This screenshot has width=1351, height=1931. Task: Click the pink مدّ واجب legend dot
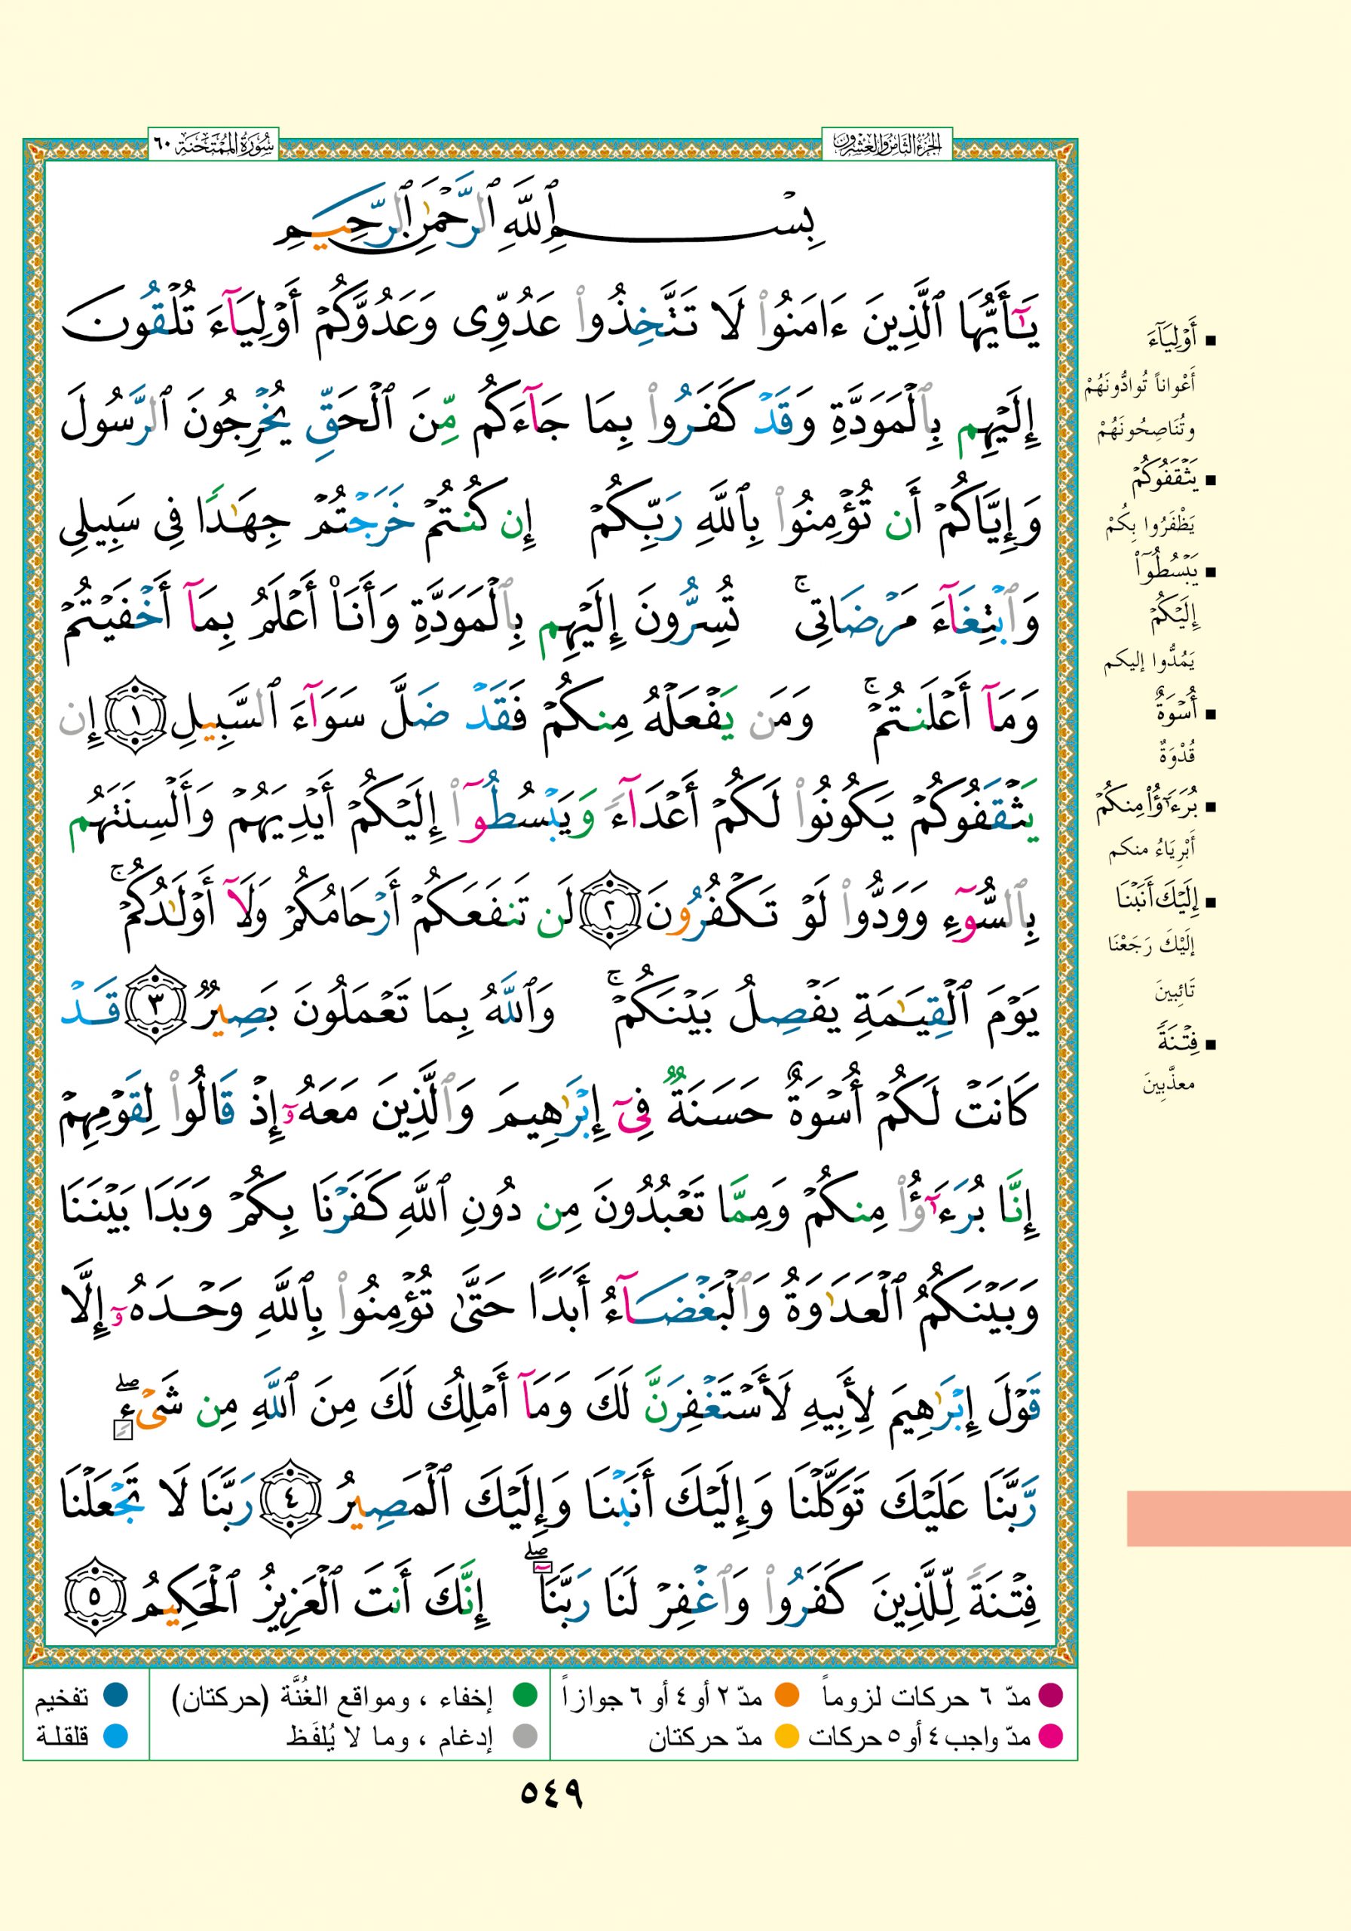[1051, 1736]
